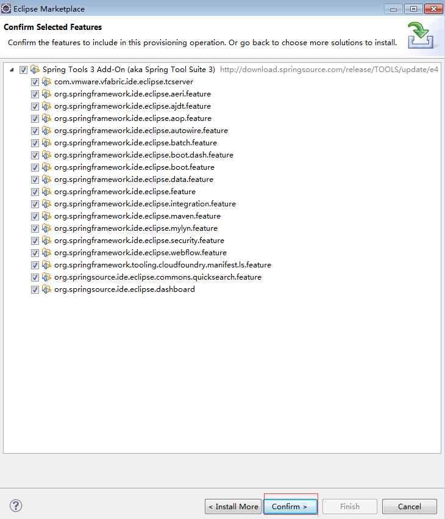The image size is (445, 519).
Task: Click the Cancel button
Action: (409, 506)
